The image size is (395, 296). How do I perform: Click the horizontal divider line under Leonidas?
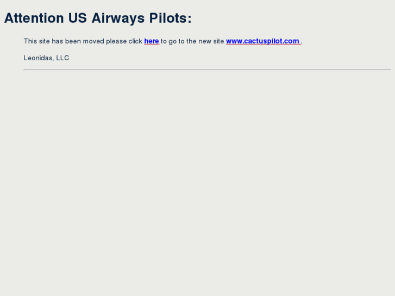click(207, 70)
